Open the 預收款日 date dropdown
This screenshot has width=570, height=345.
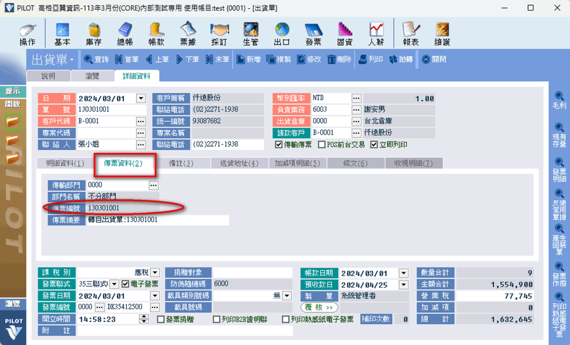403,285
